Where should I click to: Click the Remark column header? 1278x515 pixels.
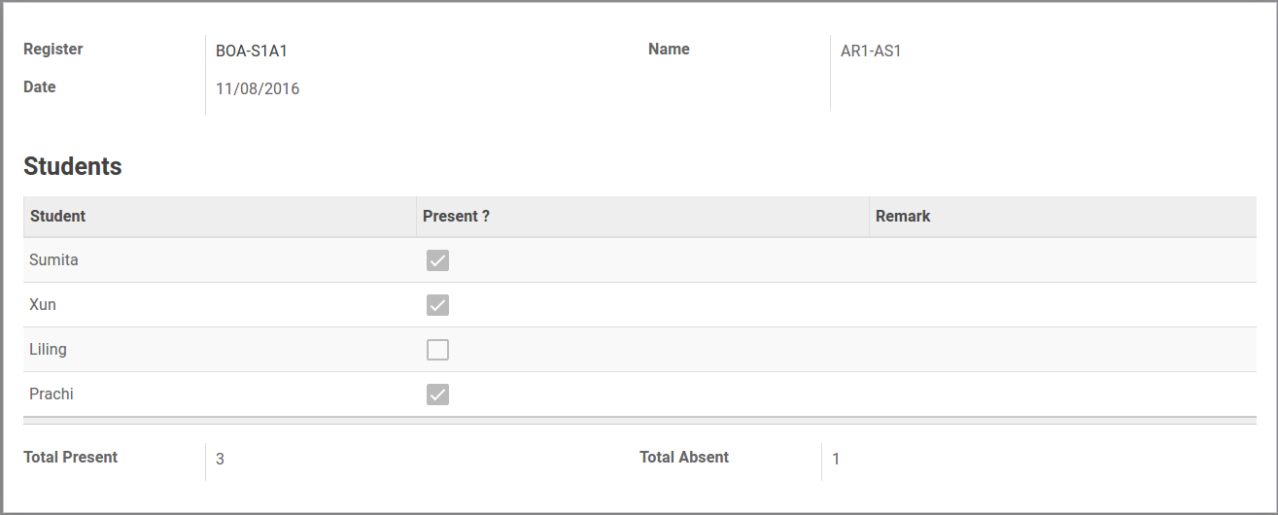pyautogui.click(x=903, y=217)
